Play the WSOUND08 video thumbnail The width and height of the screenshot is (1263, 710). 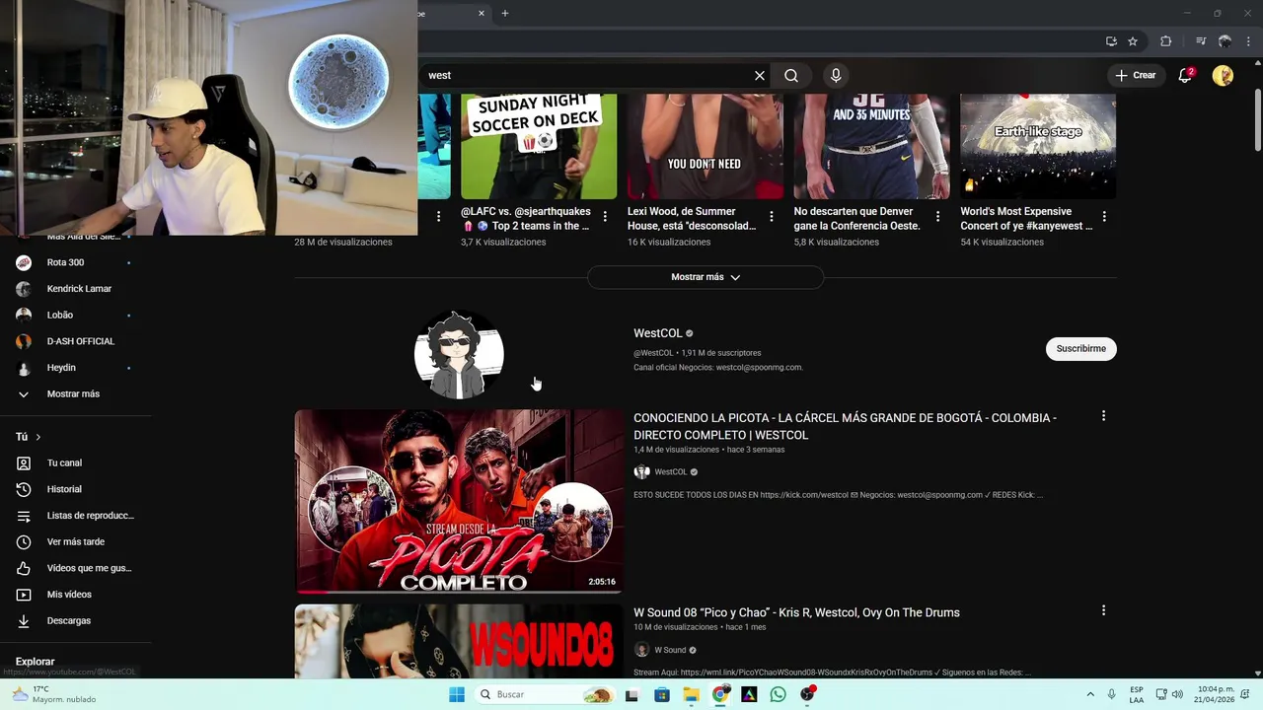click(459, 641)
